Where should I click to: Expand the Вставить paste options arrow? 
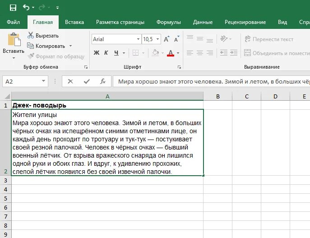[14, 58]
